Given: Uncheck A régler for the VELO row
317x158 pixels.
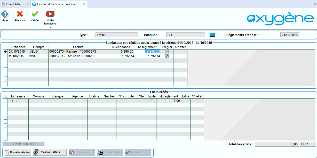Looking at the screenshot, I should pos(167,52).
